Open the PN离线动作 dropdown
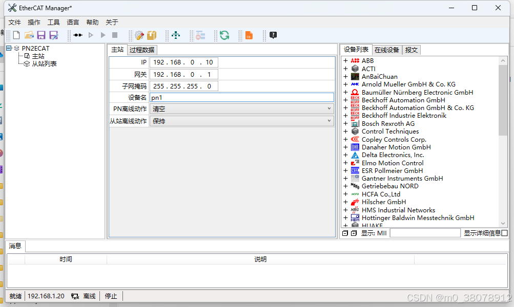 241,108
